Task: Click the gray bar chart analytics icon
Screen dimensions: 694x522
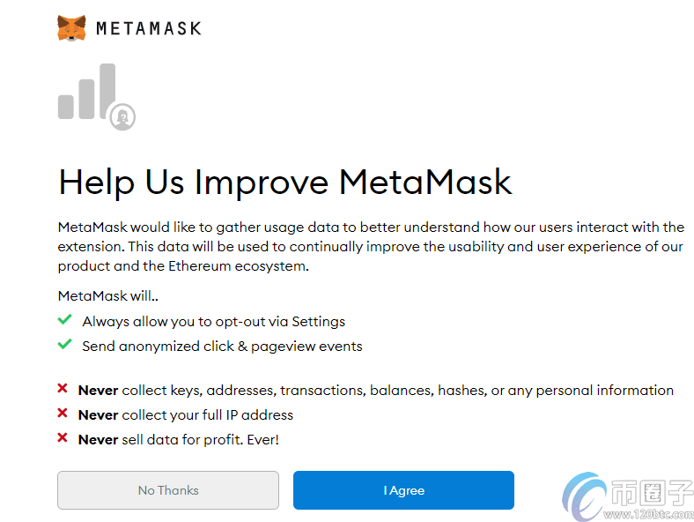Action: click(x=87, y=92)
